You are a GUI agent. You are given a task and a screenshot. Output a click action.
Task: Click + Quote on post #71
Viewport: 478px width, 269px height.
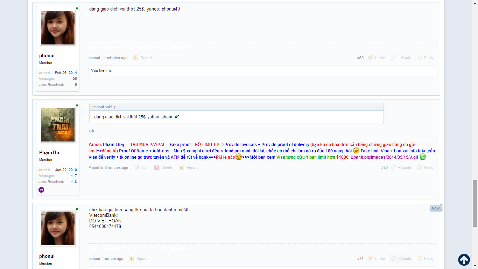[x=402, y=258]
